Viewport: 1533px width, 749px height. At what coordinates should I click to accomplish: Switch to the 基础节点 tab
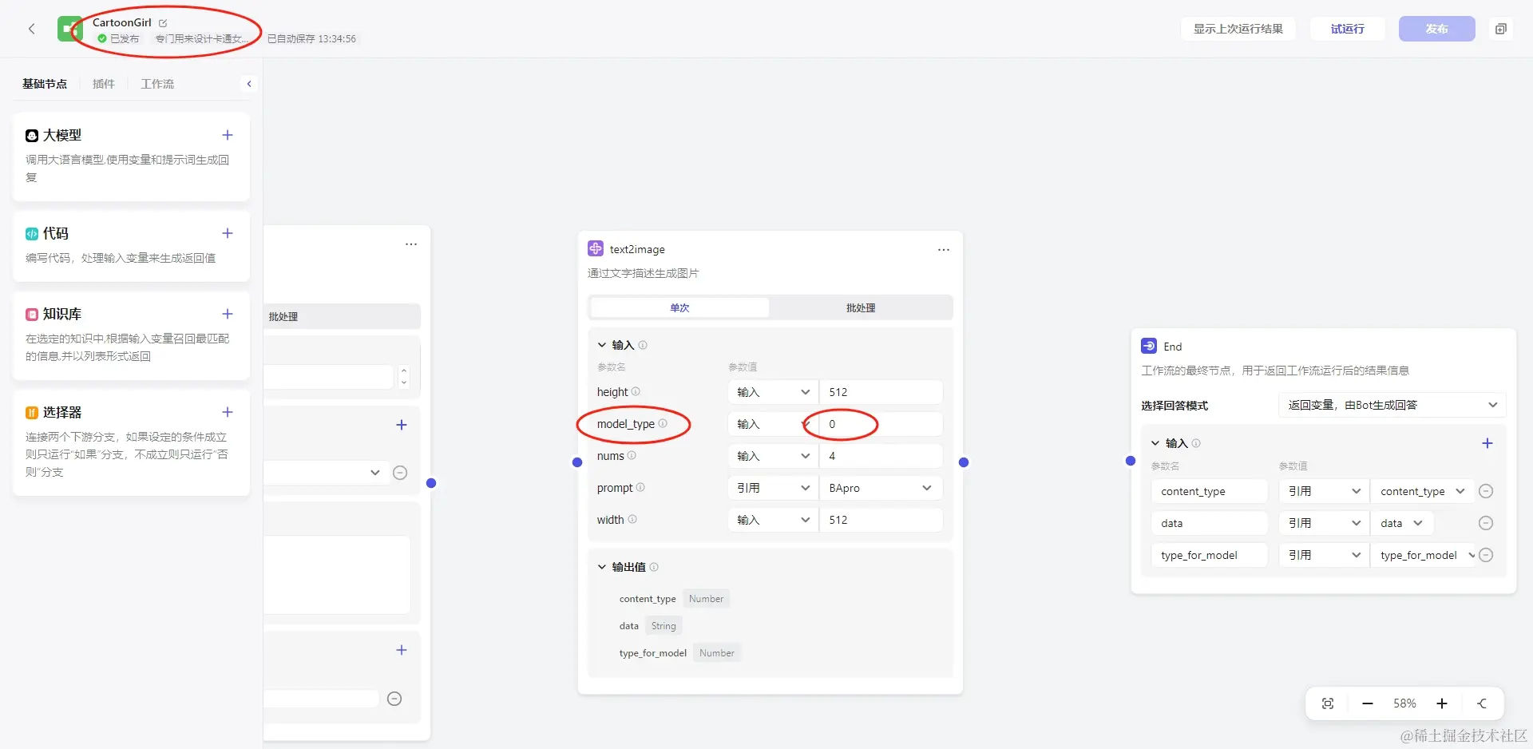point(45,84)
